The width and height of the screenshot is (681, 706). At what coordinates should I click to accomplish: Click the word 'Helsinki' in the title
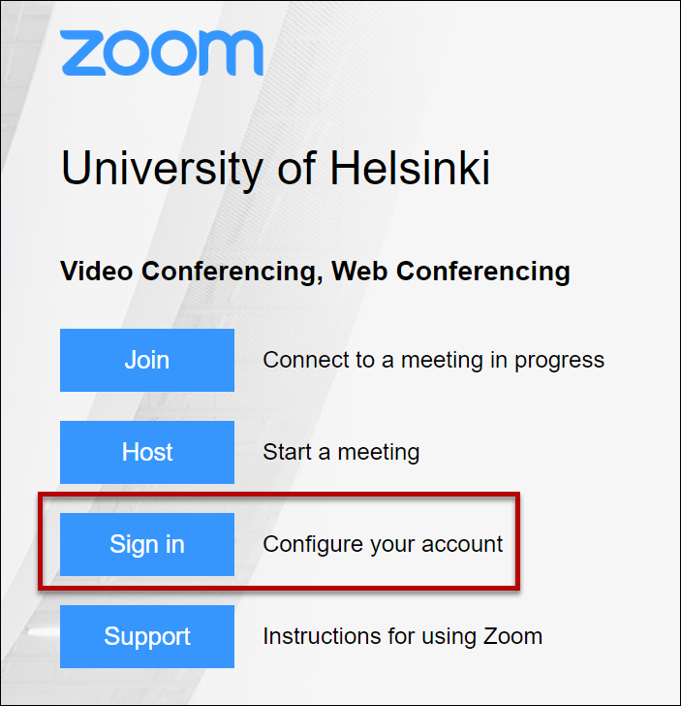coord(410,168)
